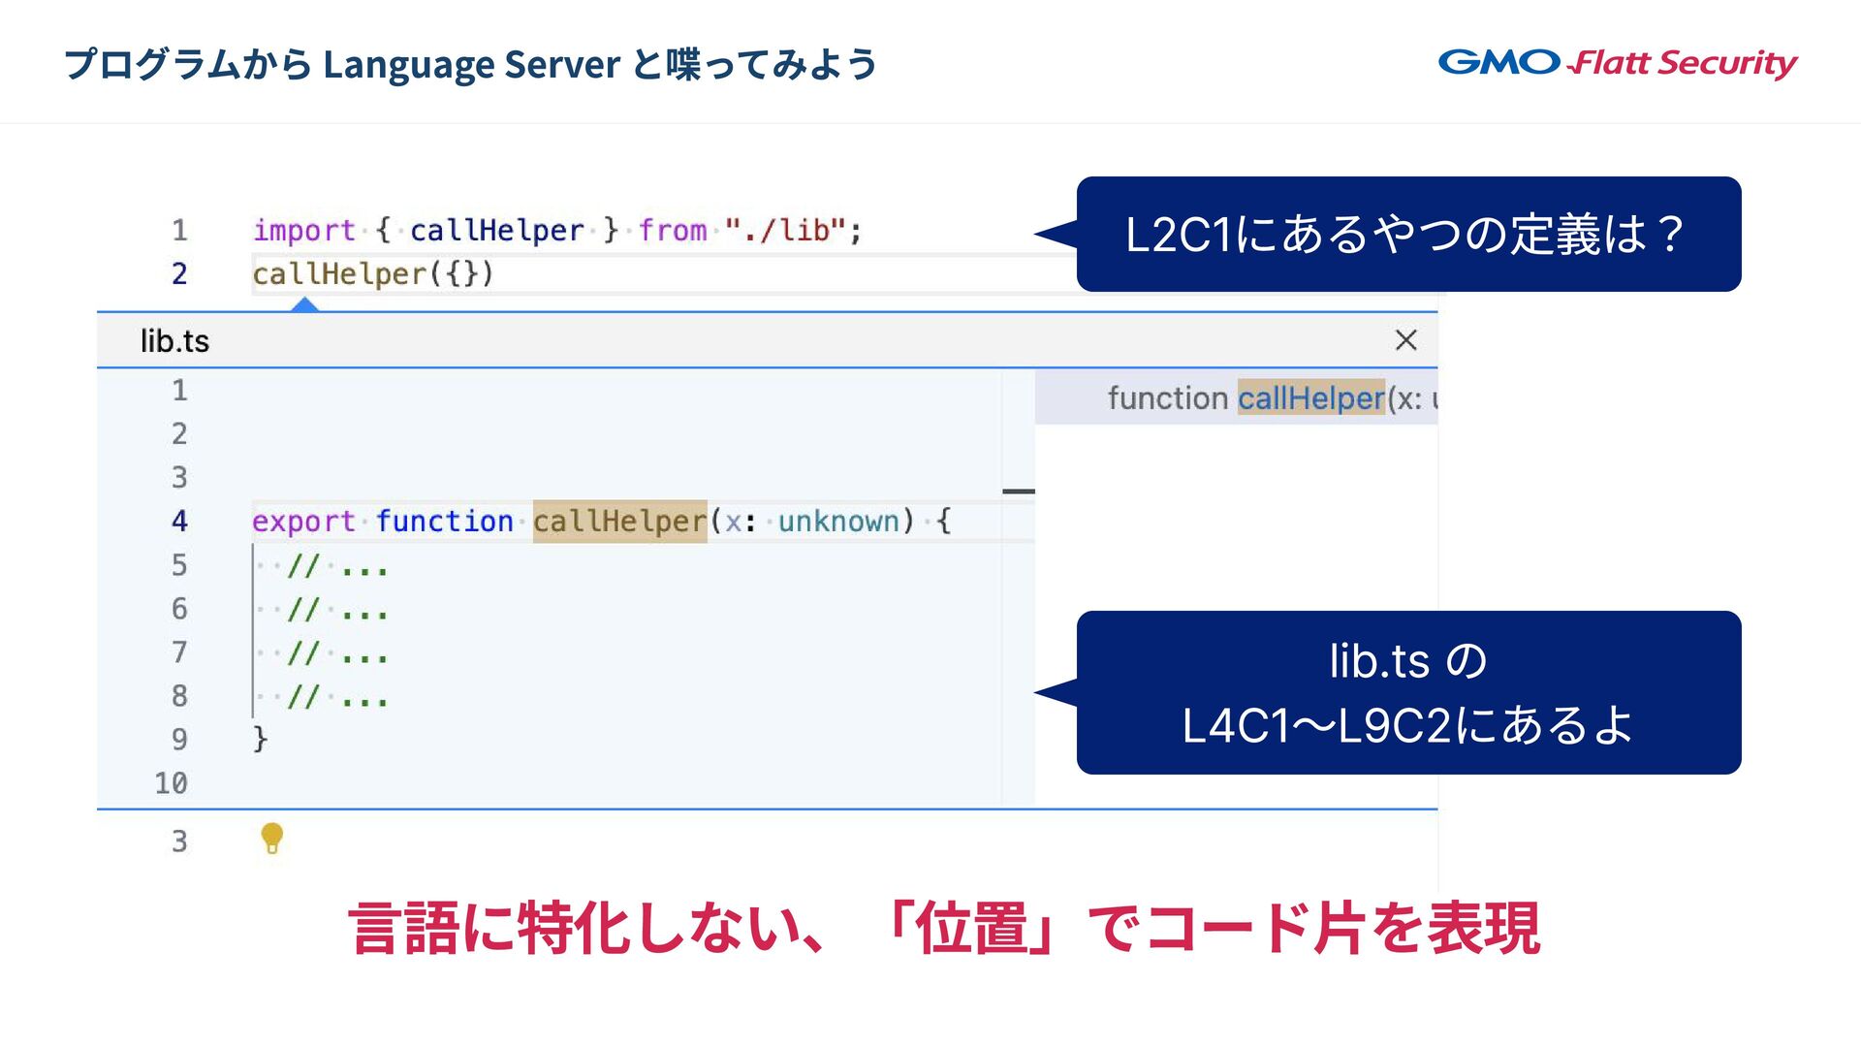Click the closing brace on line 9

(x=260, y=739)
